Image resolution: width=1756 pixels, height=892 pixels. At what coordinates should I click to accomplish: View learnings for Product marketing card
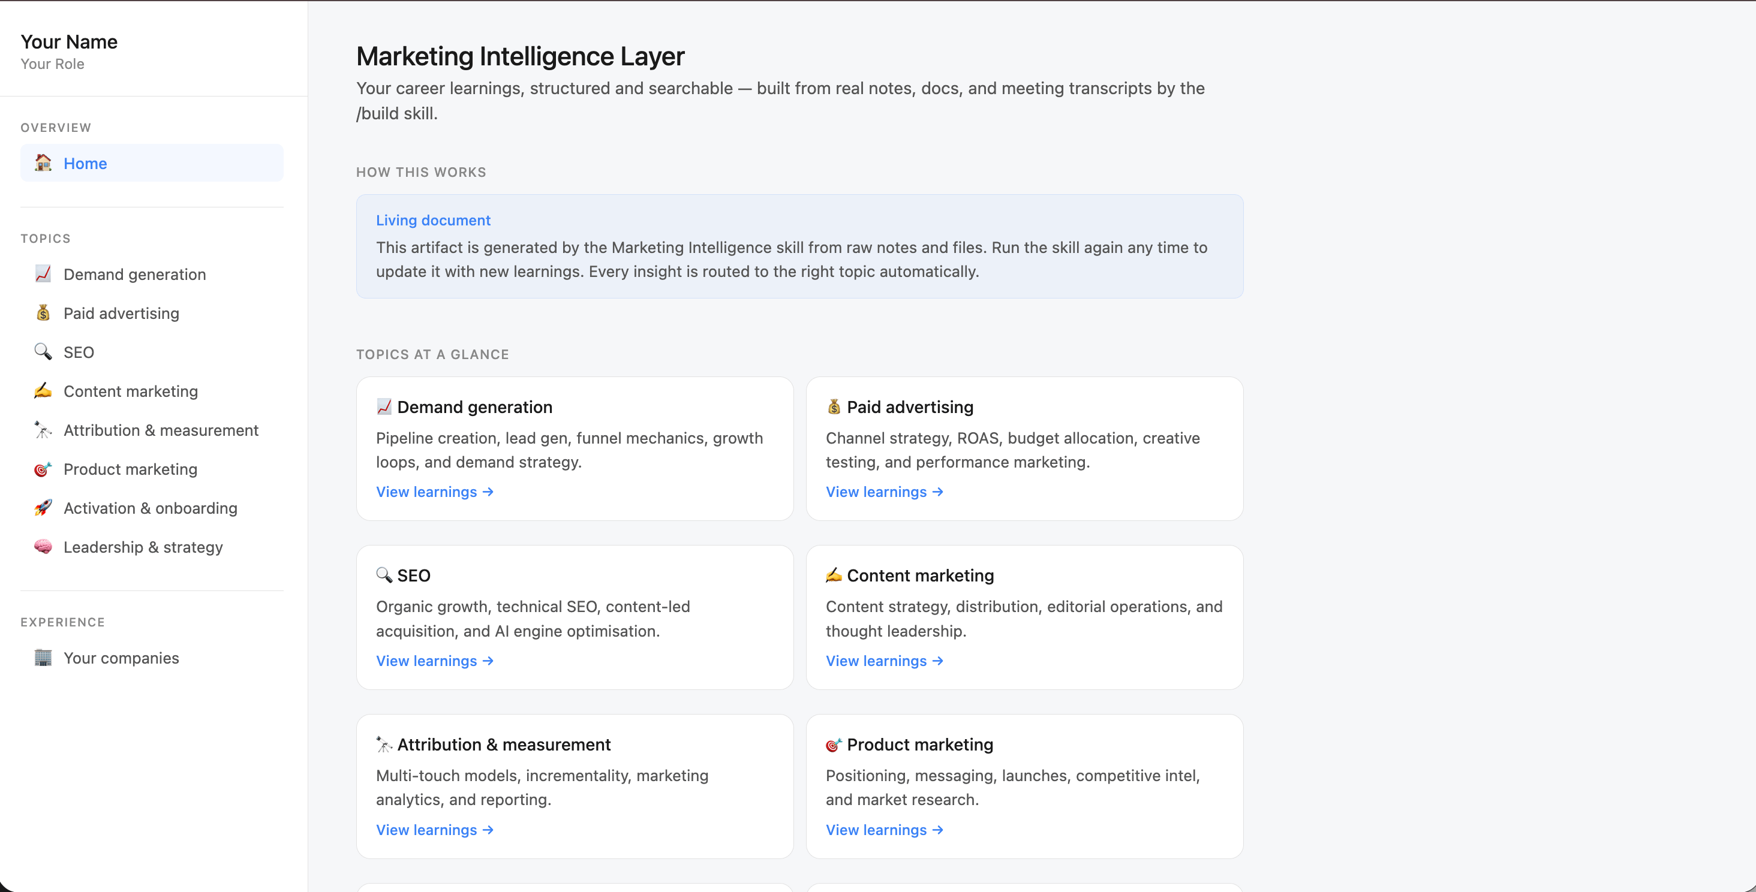tap(885, 829)
